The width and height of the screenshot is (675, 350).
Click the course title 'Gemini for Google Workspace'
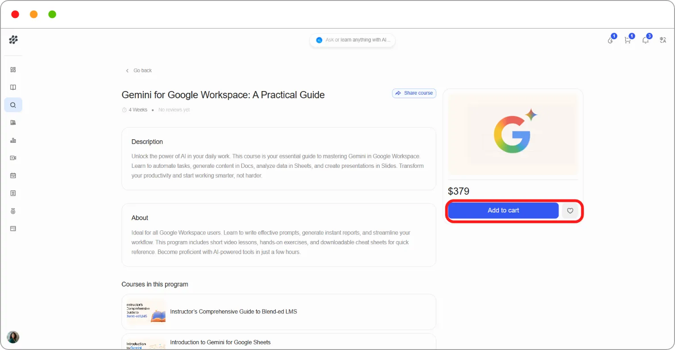point(223,95)
